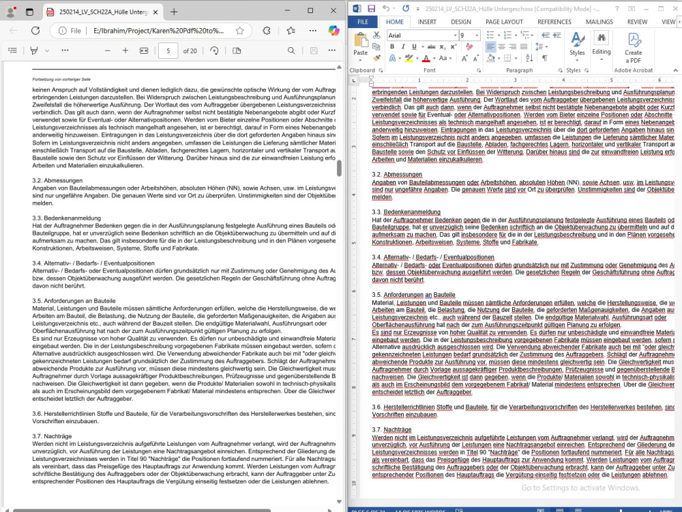This screenshot has width=682, height=512.
Task: Zoom out of the PDF
Action: [108, 51]
